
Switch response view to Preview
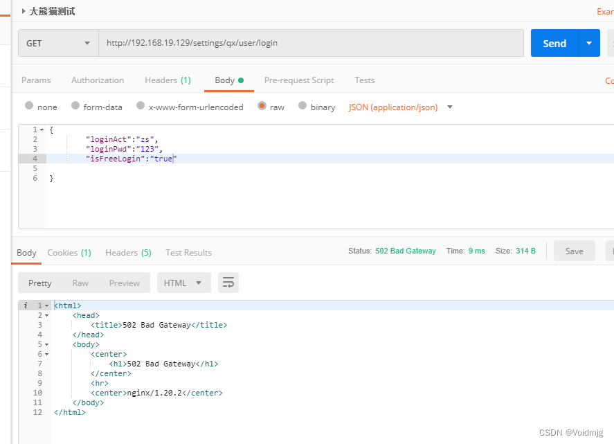pyautogui.click(x=124, y=283)
